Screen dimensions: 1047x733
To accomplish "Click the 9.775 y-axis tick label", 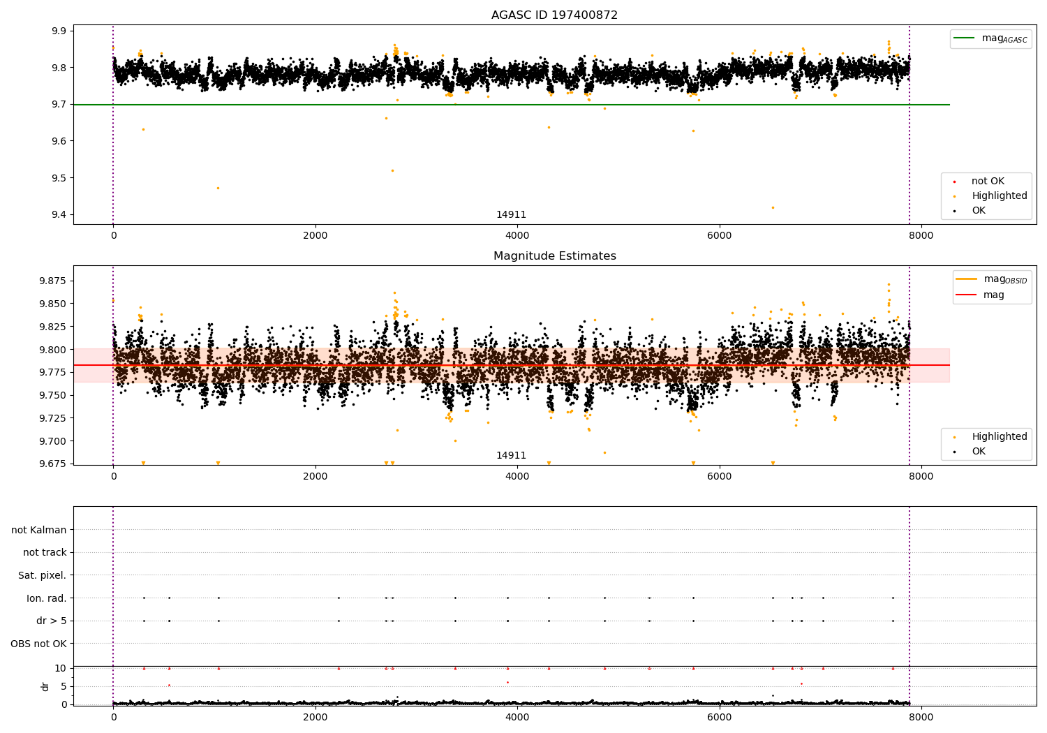I will click(x=53, y=372).
